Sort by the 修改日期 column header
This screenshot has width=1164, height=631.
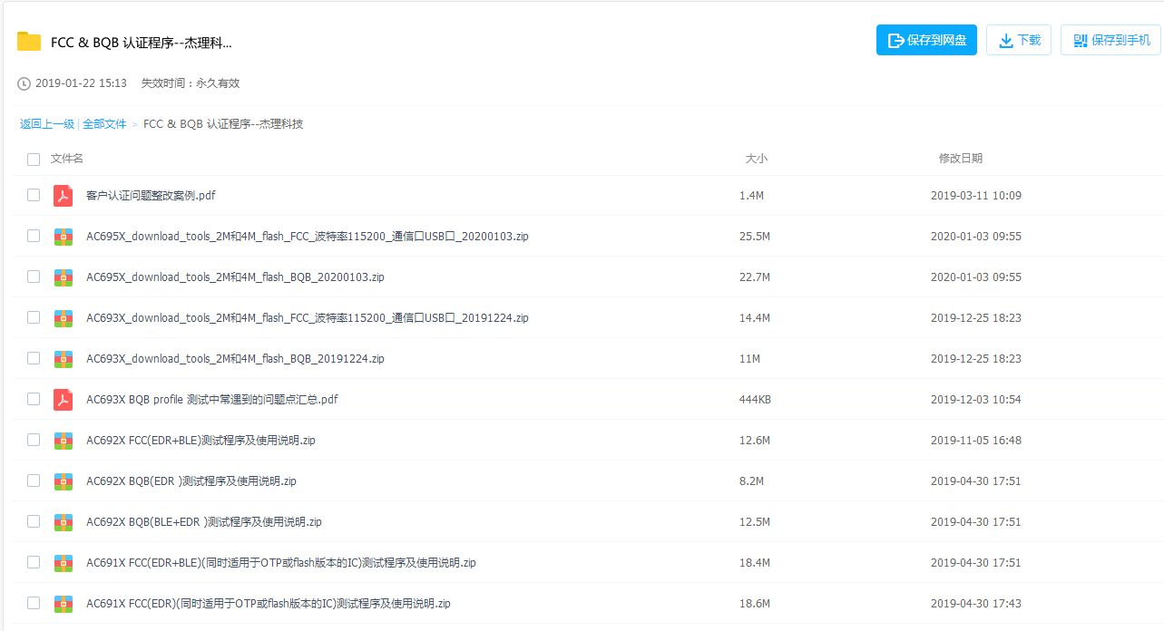(961, 159)
